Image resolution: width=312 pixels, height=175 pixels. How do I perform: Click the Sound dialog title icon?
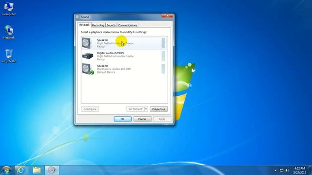pyautogui.click(x=78, y=17)
